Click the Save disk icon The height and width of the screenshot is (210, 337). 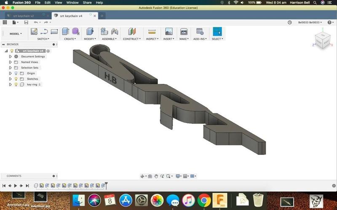click(26, 22)
